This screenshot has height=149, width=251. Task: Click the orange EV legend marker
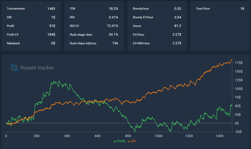[x=129, y=141]
